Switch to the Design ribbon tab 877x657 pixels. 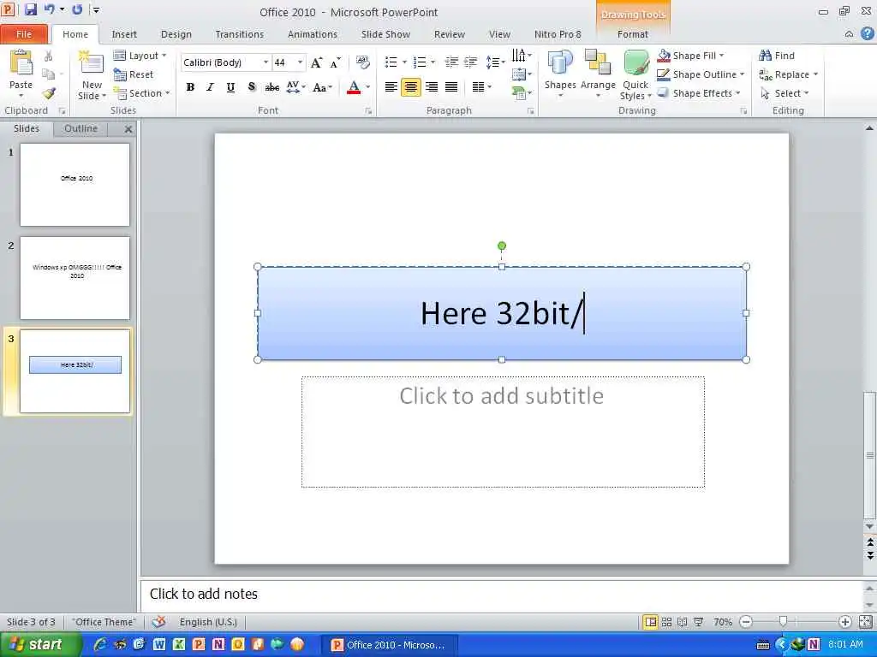point(176,34)
